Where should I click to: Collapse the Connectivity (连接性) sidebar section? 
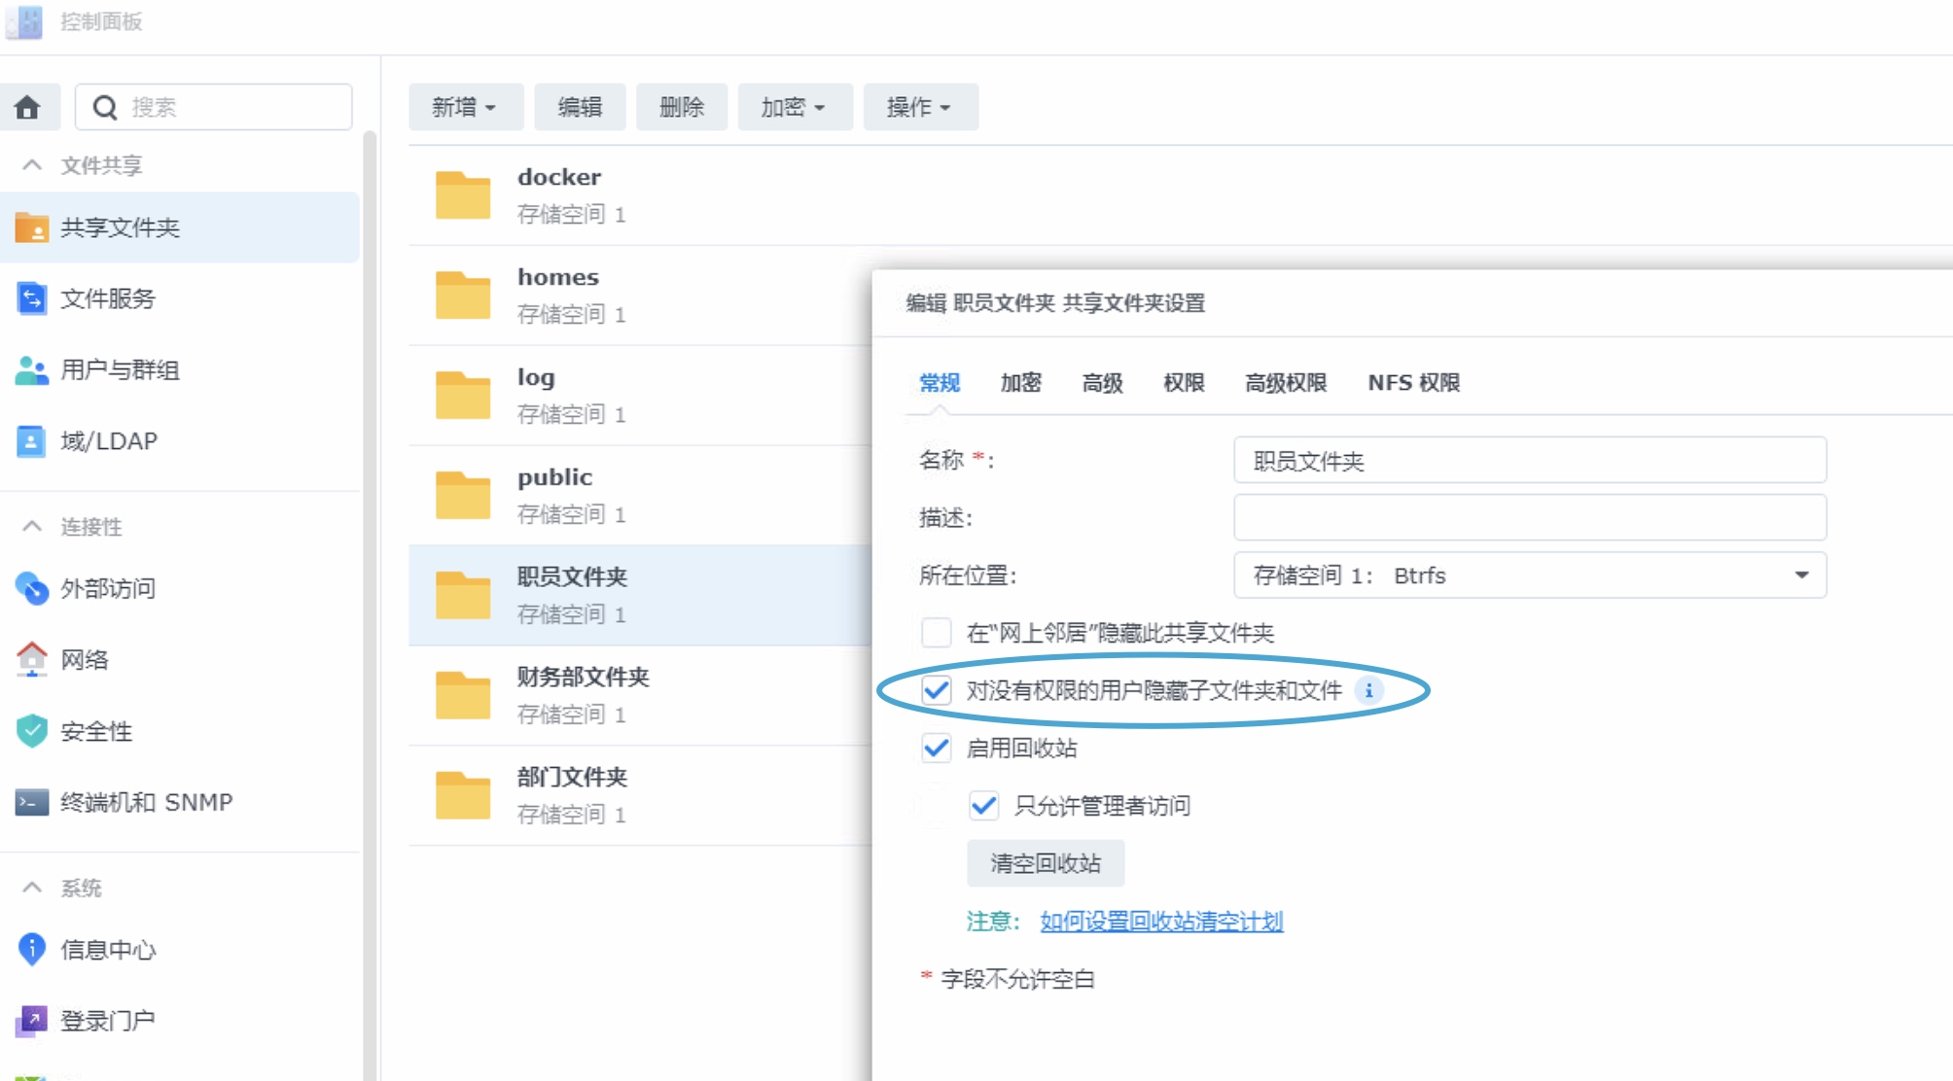tap(32, 526)
